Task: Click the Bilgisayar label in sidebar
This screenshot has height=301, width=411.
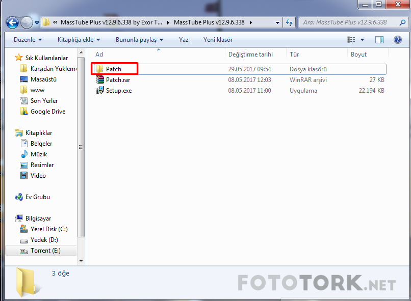Action: coord(38,218)
